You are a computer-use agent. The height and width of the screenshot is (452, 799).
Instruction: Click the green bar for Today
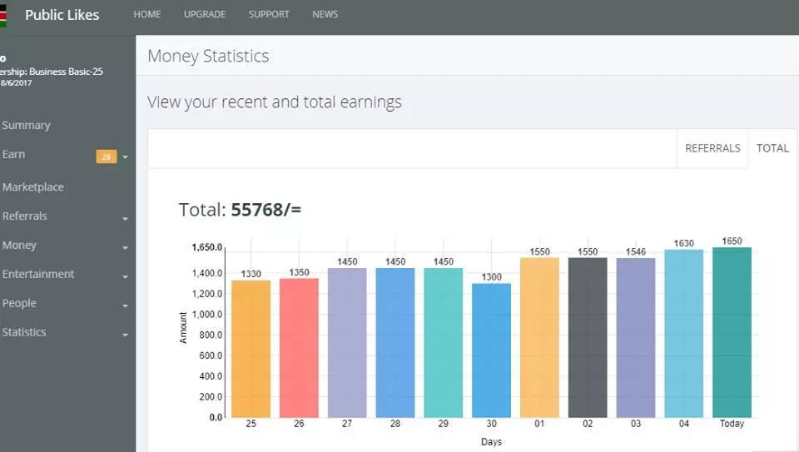732,332
